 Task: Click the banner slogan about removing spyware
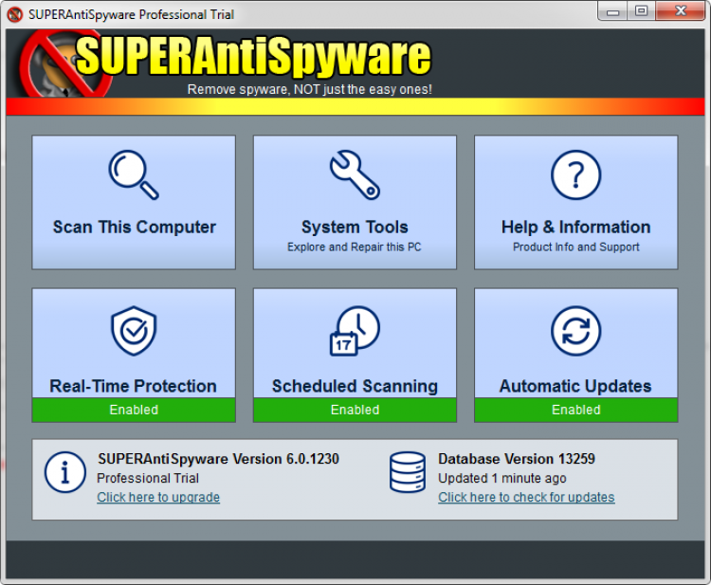pos(310,89)
